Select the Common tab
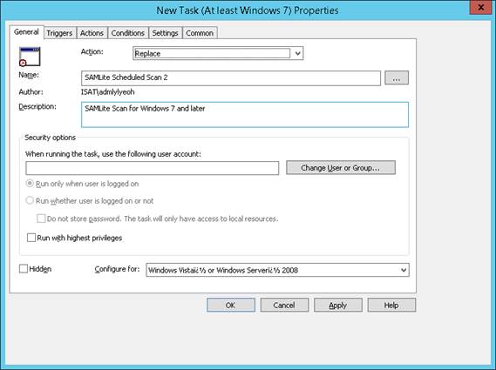 tap(200, 33)
